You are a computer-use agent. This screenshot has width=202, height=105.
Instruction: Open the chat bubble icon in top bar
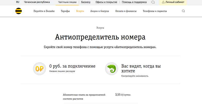tap(153, 2)
